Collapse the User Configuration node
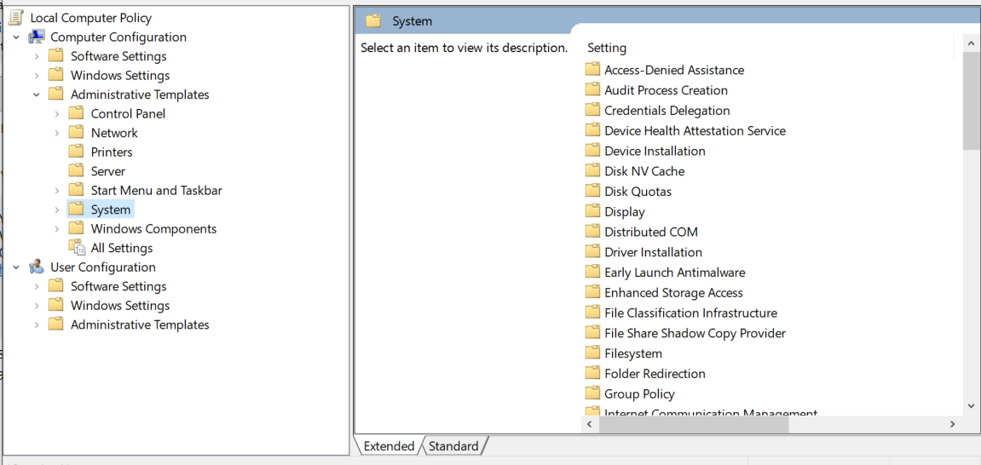 tap(16, 267)
